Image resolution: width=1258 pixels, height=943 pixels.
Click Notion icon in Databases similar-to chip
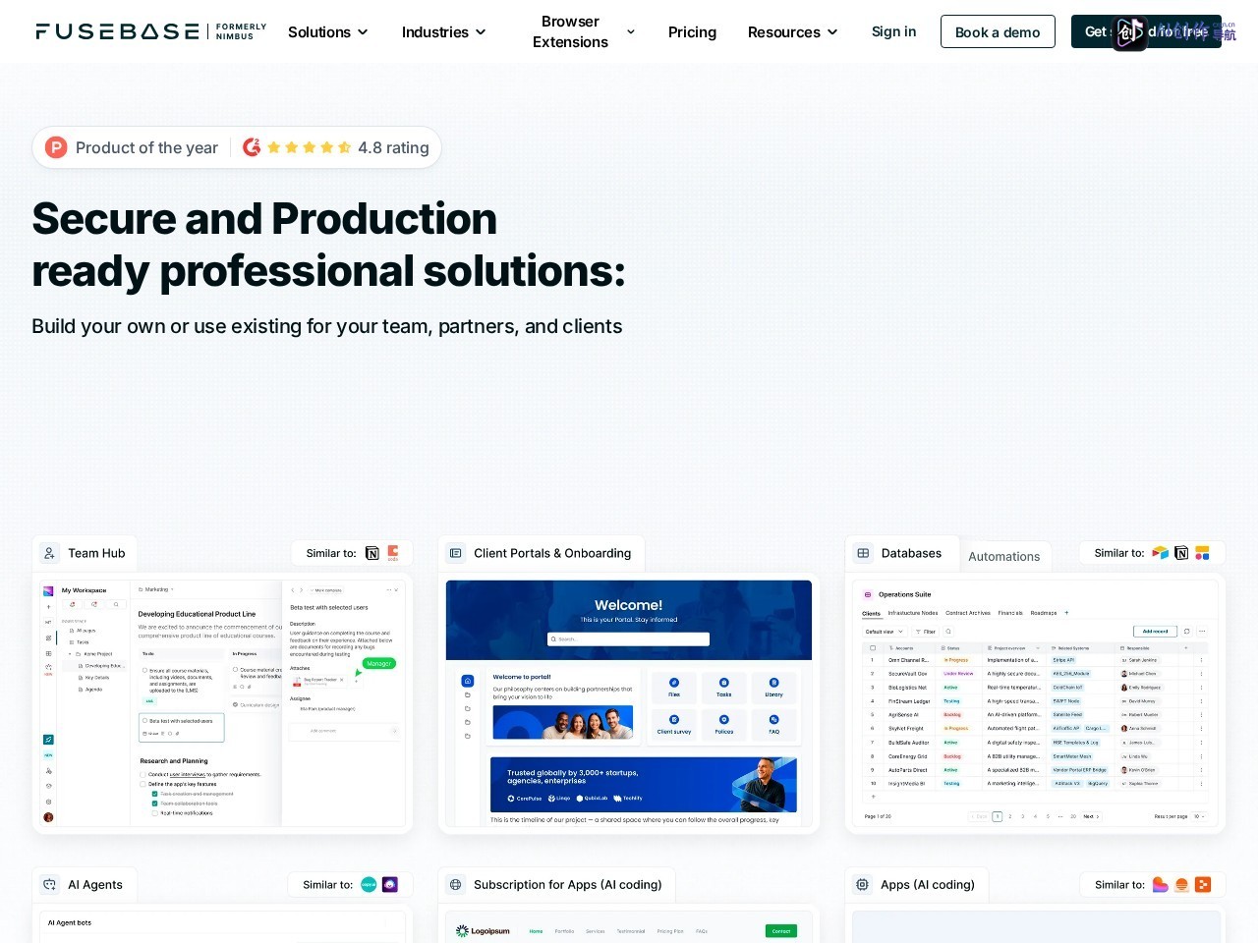click(x=1181, y=553)
